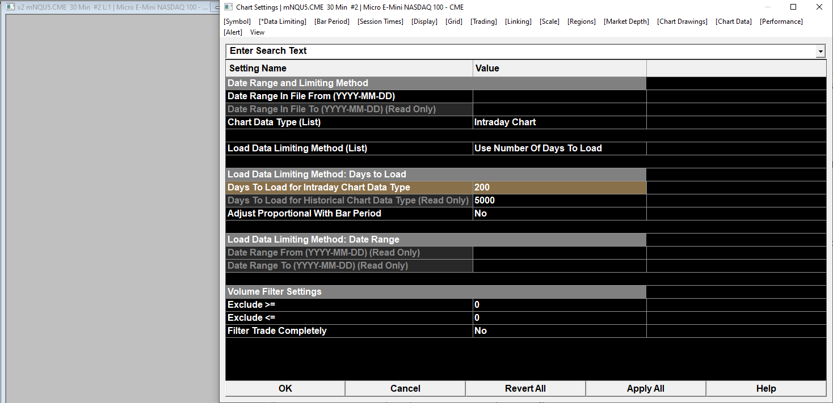Select 'Filter Trade Completely' setting name
833x403 pixels.
[x=349, y=331]
